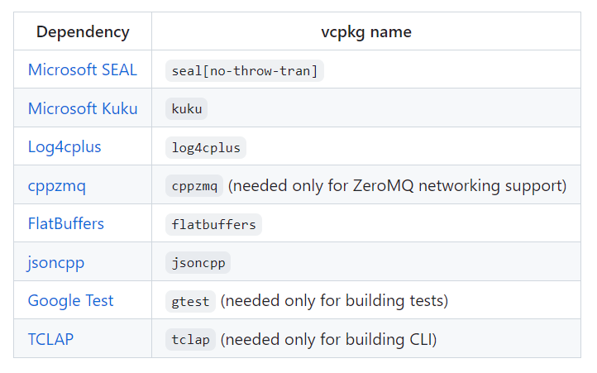
Task: Select the flatbuffers code snippet
Action: coord(213,224)
